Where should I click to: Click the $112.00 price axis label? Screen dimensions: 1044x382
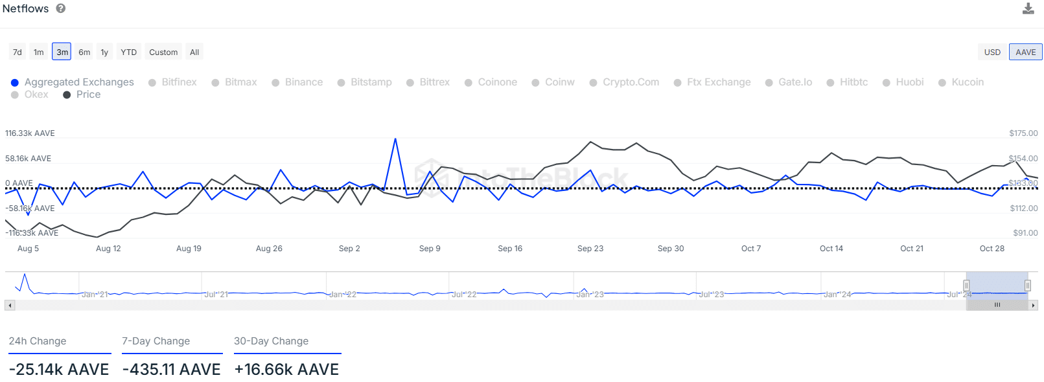(x=1024, y=208)
